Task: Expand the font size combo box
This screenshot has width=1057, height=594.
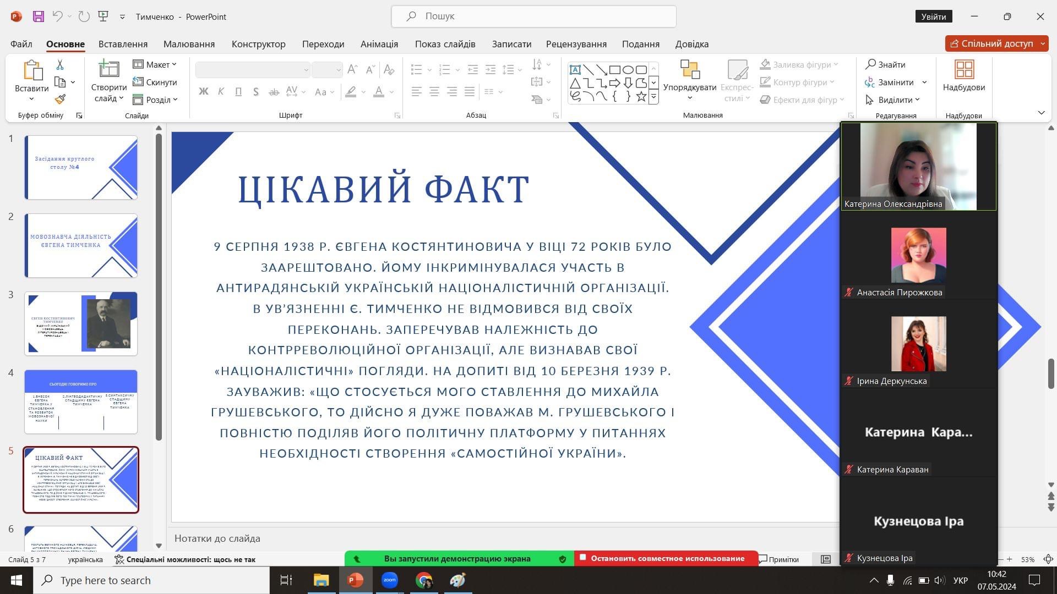Action: coord(339,70)
